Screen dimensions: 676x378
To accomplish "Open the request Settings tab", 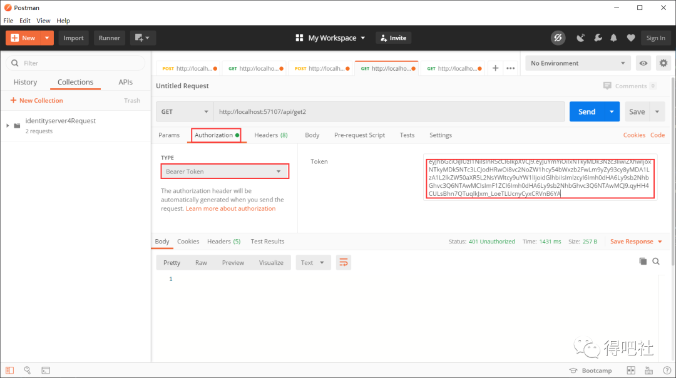I will [441, 135].
